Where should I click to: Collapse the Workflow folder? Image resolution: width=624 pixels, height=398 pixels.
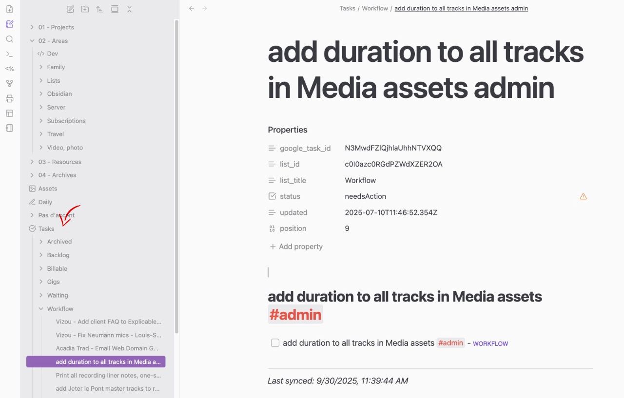click(x=41, y=309)
